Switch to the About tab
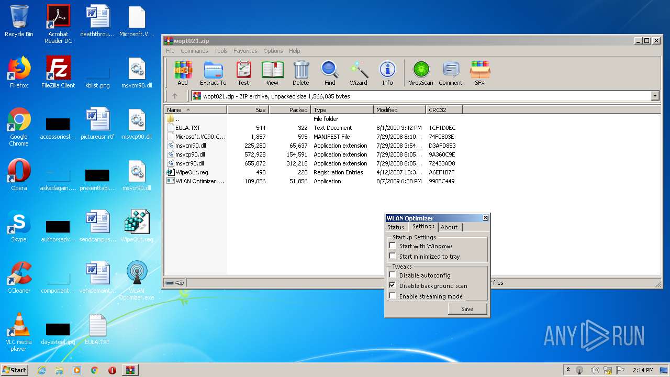 (449, 227)
